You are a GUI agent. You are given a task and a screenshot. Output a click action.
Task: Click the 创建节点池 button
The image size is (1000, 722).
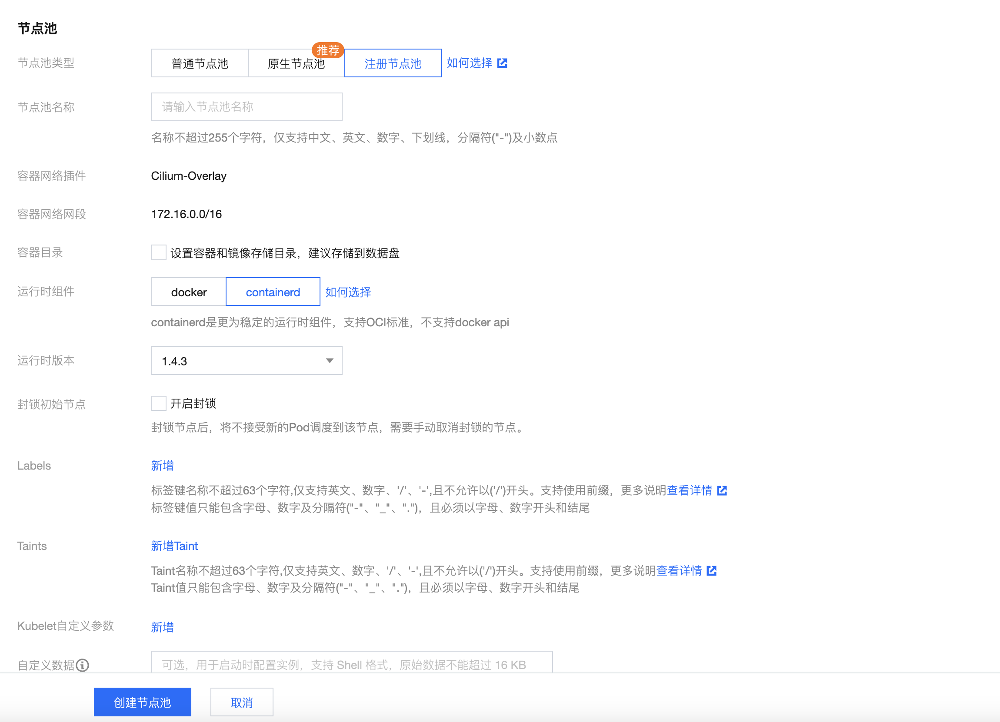point(143,702)
